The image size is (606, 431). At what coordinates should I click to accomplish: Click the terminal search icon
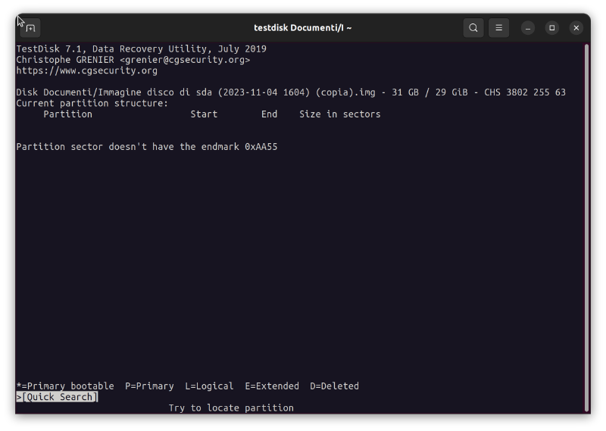473,28
